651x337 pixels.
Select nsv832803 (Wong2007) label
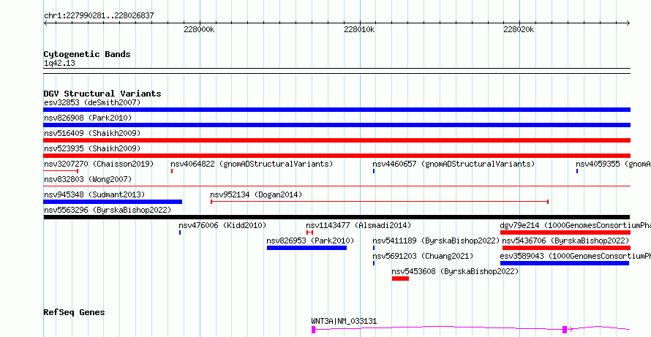point(88,179)
